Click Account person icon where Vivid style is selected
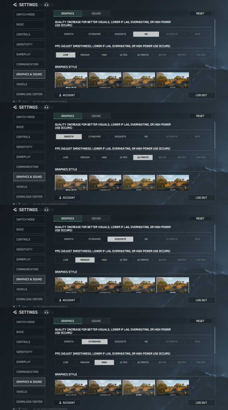The image size is (228, 410). pos(60,300)
